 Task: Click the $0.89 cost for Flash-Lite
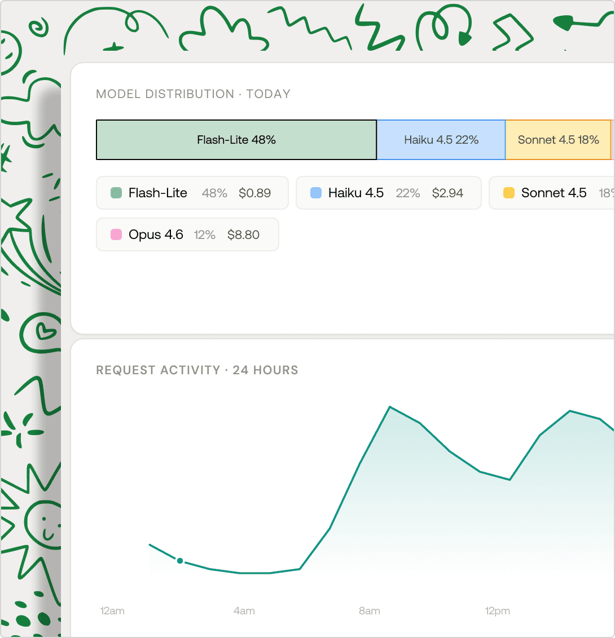point(254,193)
